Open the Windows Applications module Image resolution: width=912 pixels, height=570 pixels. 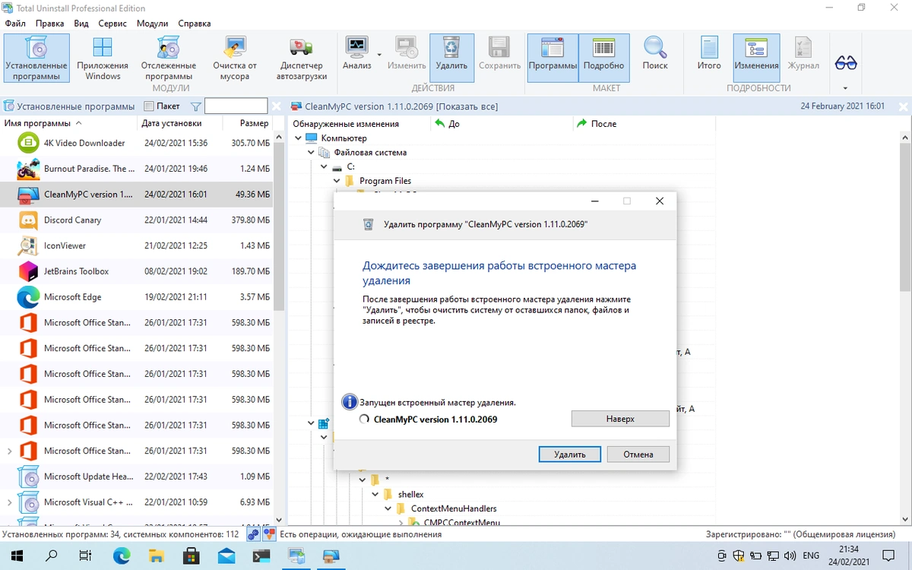click(103, 59)
